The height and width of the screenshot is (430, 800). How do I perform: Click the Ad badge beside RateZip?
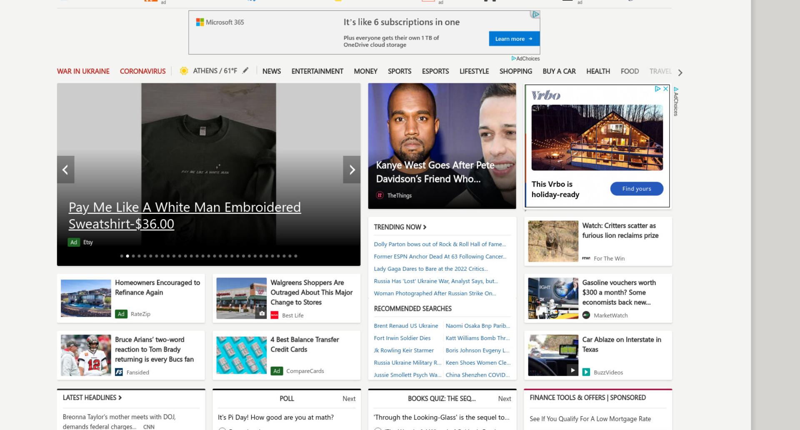point(121,314)
